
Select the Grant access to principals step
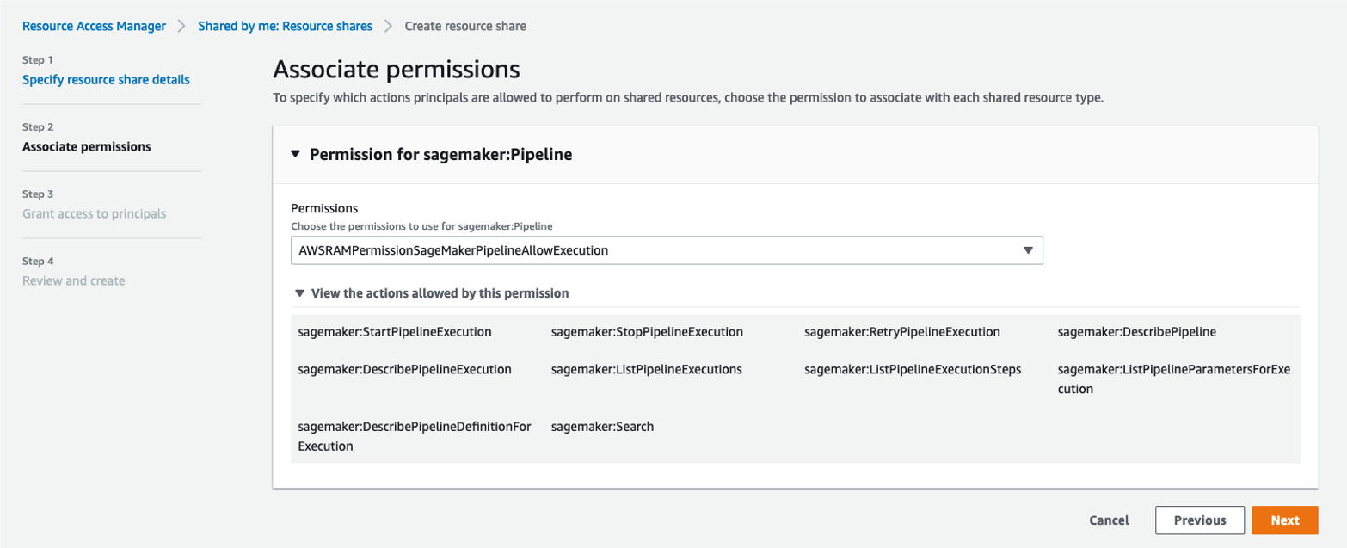click(94, 213)
